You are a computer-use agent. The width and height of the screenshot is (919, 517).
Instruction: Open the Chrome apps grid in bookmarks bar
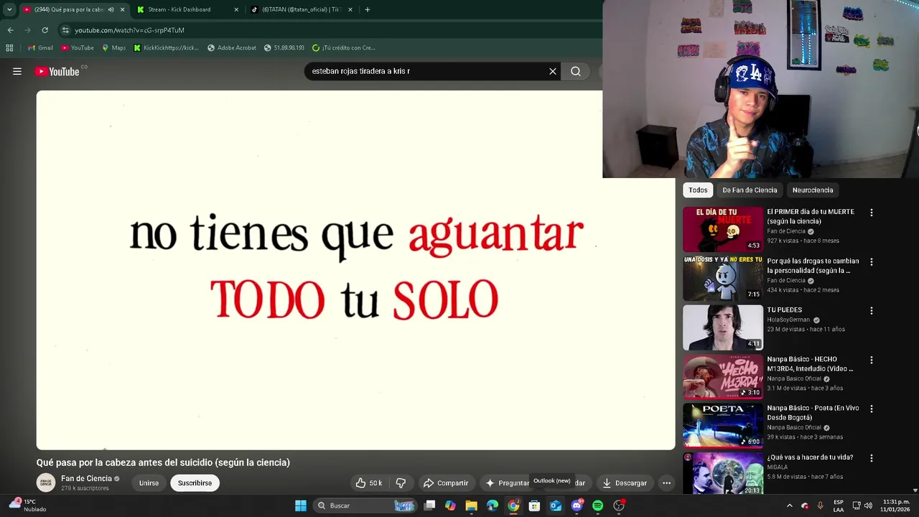click(9, 48)
